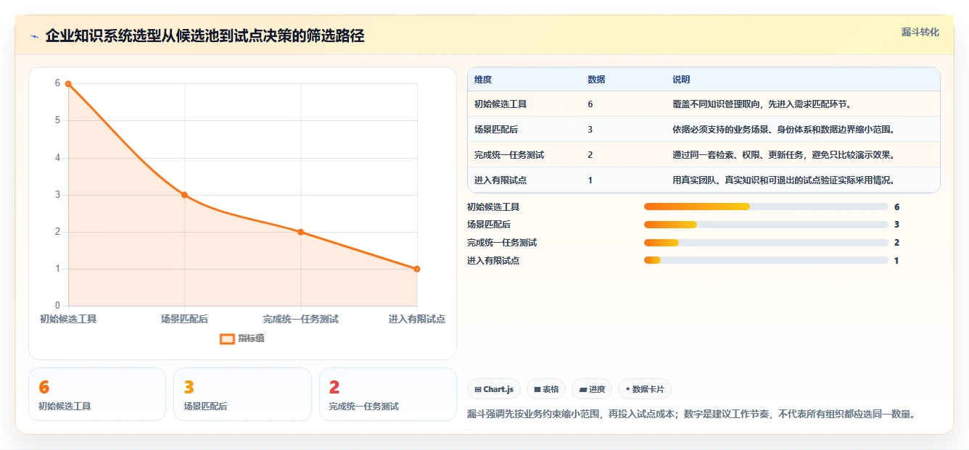Image resolution: width=969 pixels, height=450 pixels.
Task: Click the icon in the 表格 tag
Action: coord(537,390)
